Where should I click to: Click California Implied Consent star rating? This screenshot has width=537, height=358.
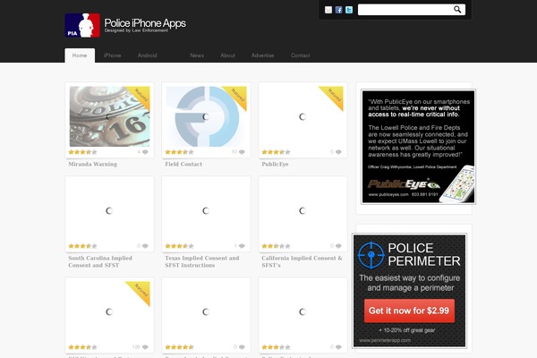276,246
